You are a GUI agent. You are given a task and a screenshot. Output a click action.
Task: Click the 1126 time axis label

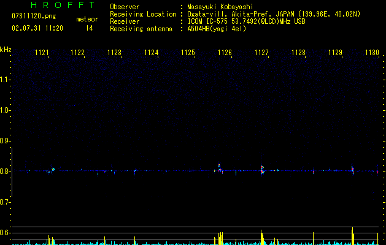(x=225, y=53)
